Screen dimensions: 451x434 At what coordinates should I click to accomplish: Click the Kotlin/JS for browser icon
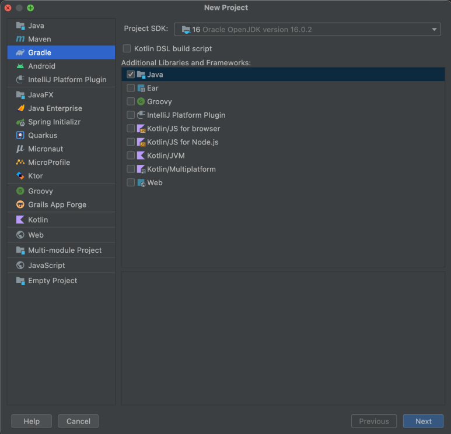(x=141, y=129)
